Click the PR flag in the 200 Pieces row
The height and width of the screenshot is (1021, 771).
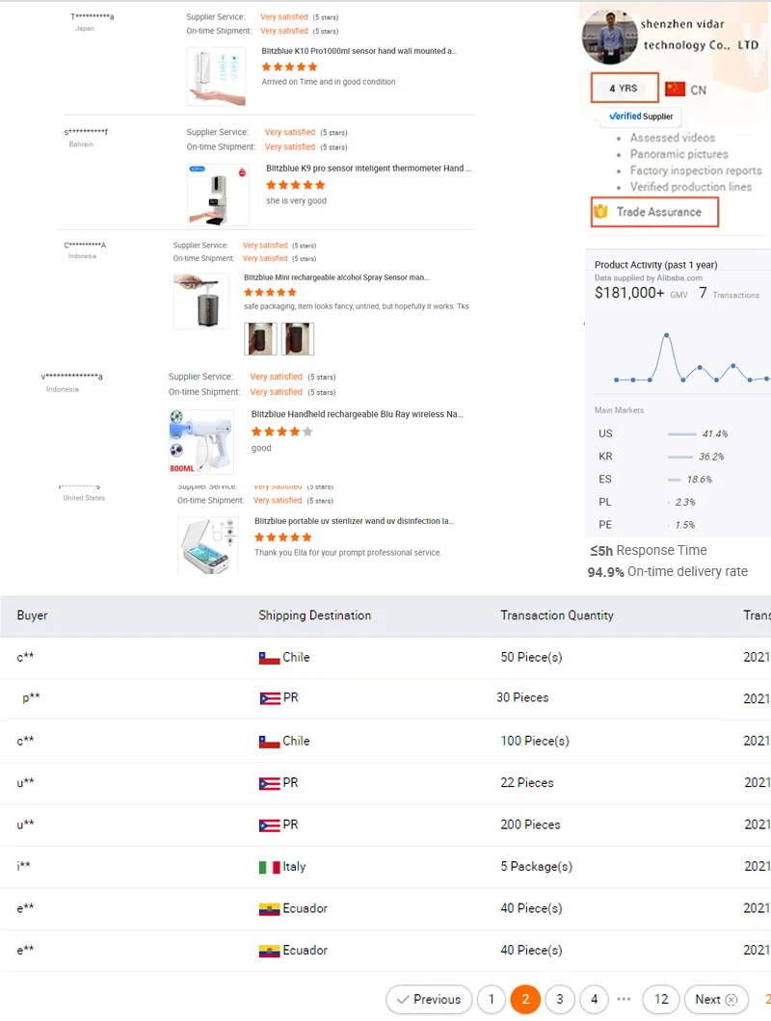(x=269, y=825)
